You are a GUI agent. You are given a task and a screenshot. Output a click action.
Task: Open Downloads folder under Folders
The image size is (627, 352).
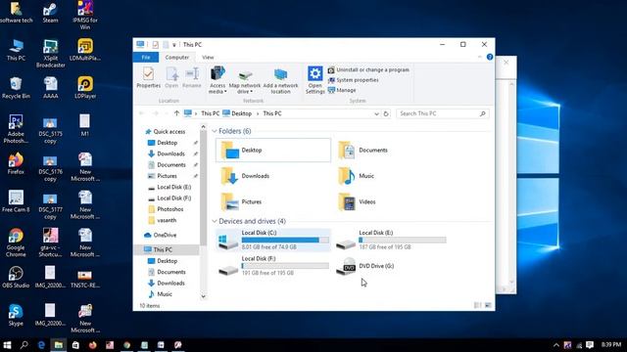tap(245, 176)
